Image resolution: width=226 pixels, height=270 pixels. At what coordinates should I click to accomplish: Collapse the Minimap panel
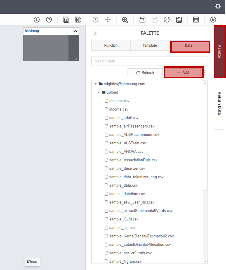tap(76, 31)
